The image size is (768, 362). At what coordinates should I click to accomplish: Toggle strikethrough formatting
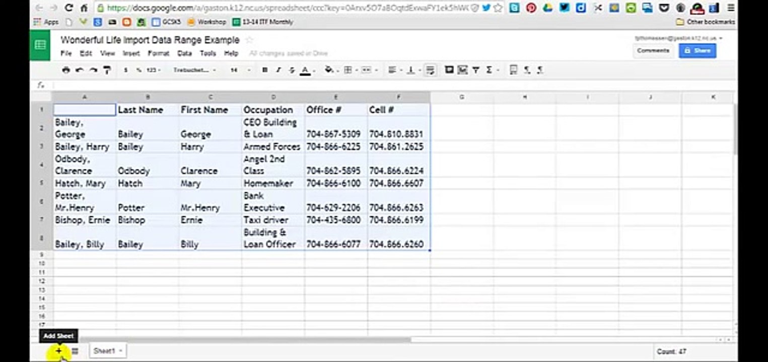click(x=292, y=70)
